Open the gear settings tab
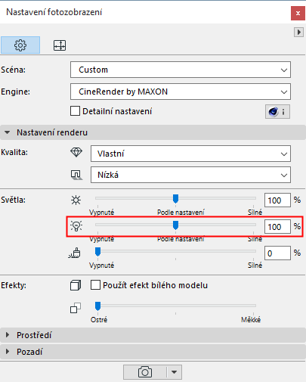This screenshot has height=382, width=306. pyautogui.click(x=20, y=45)
